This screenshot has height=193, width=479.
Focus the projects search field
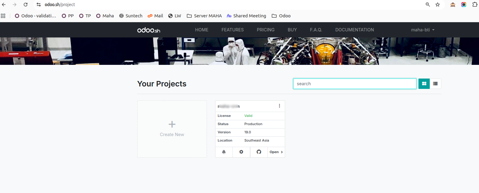click(x=355, y=84)
